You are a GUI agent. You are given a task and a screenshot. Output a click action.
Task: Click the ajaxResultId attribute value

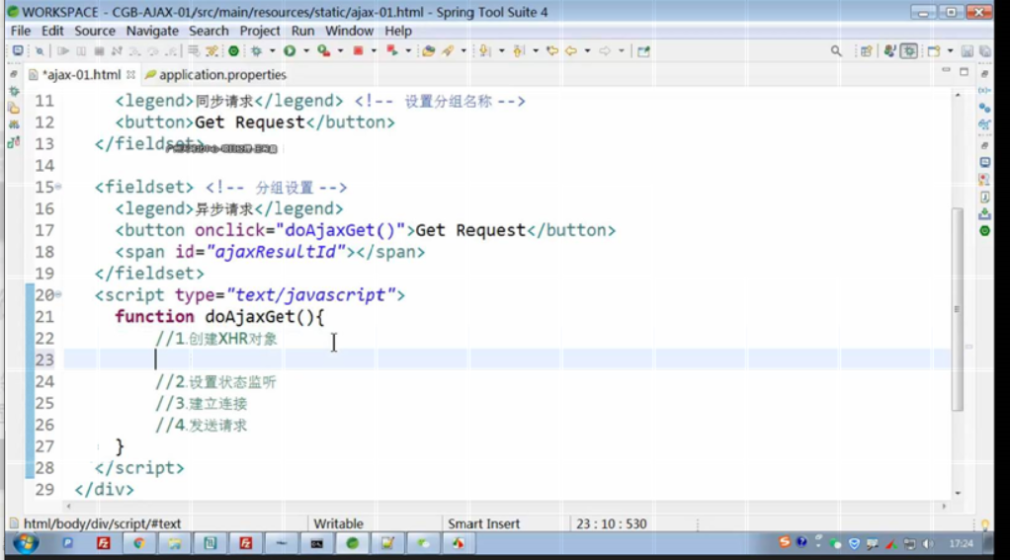pos(276,252)
